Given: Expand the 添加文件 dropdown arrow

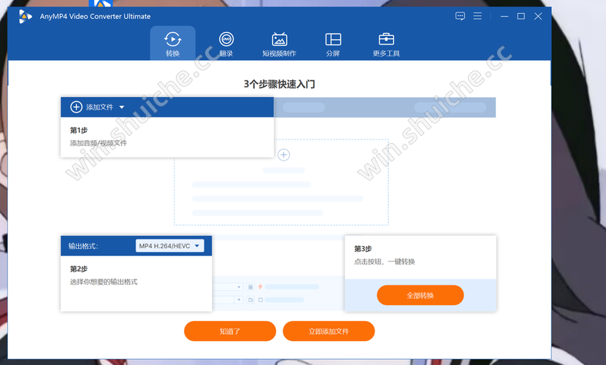Looking at the screenshot, I should point(122,107).
